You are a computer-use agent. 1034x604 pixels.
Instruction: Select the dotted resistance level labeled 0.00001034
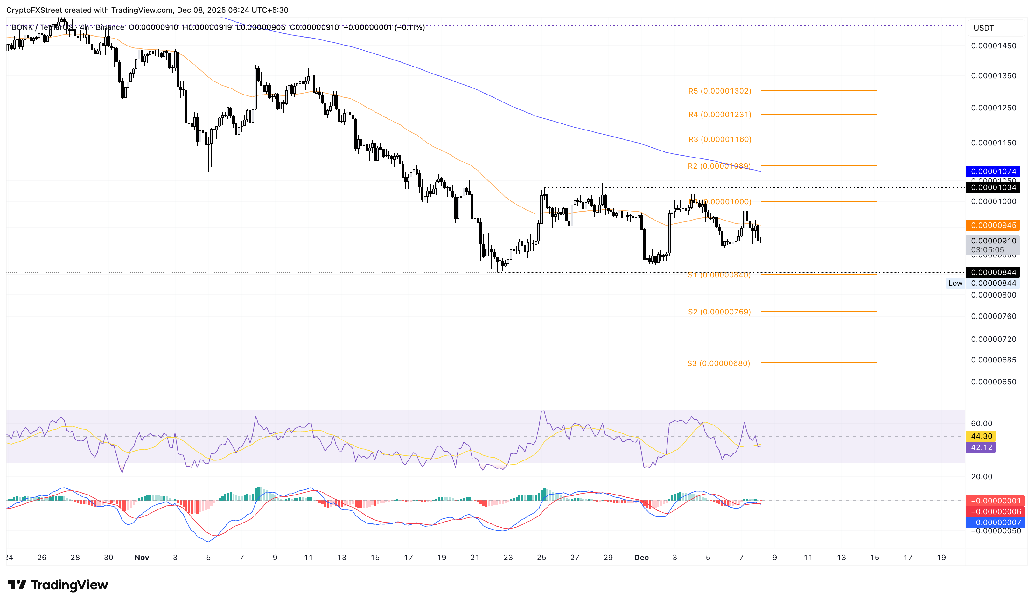[993, 188]
